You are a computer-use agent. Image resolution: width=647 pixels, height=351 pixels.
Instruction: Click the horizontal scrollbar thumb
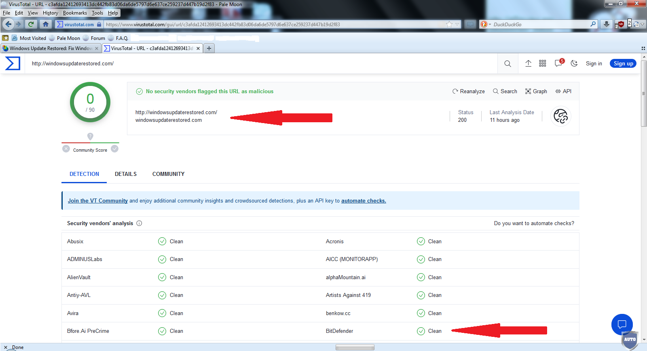(x=355, y=347)
